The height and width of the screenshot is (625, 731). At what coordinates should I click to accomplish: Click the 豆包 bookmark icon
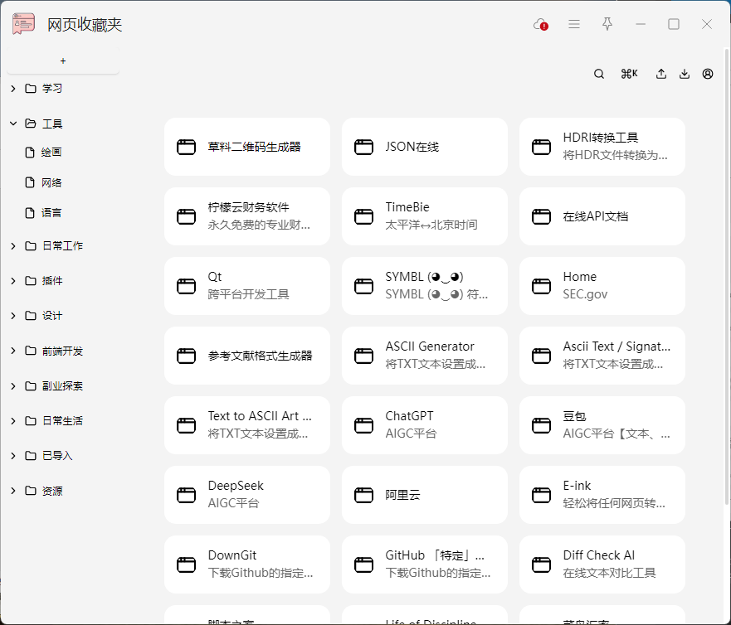click(541, 425)
